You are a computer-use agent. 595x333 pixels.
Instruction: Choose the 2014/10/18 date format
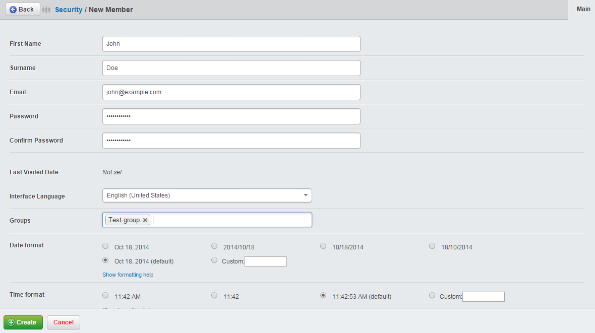coord(214,246)
